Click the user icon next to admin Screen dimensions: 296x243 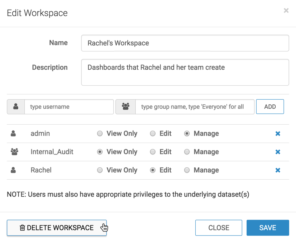[x=14, y=134]
